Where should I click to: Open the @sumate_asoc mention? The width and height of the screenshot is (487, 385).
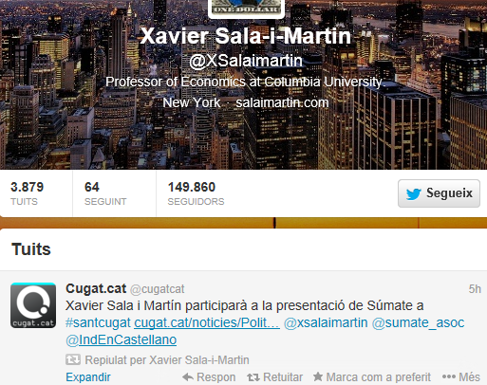[418, 322]
